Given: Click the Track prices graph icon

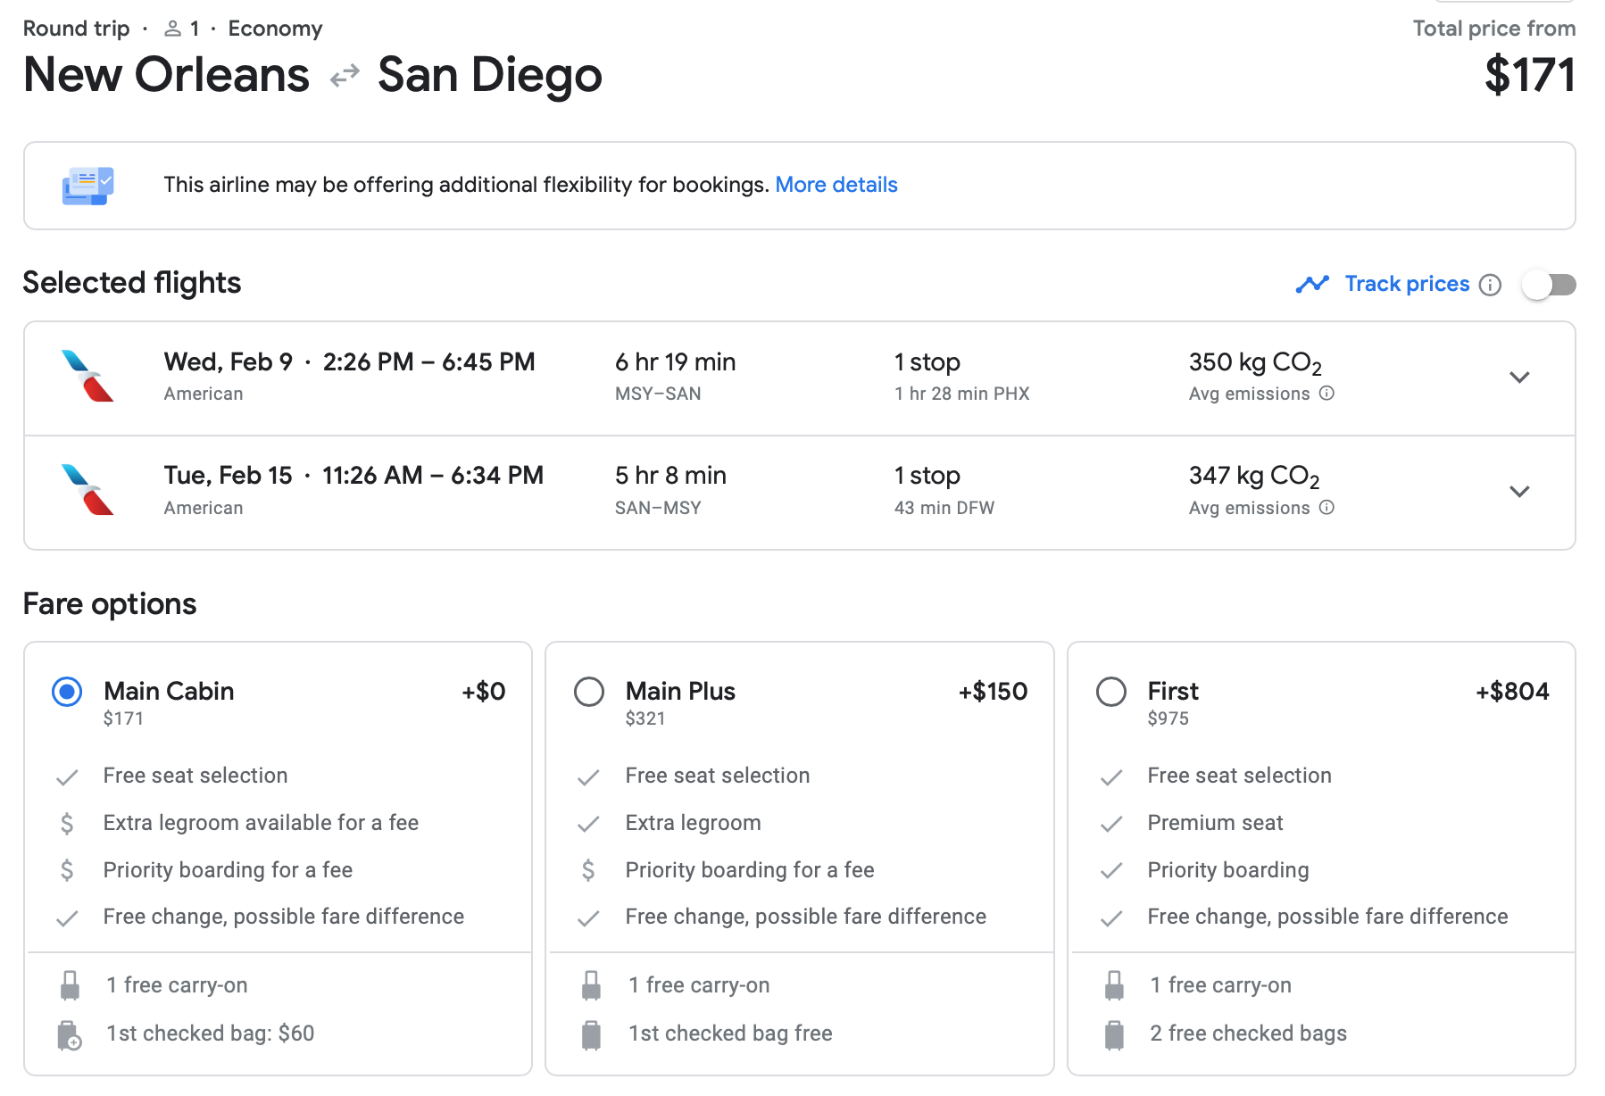Looking at the screenshot, I should (1312, 285).
